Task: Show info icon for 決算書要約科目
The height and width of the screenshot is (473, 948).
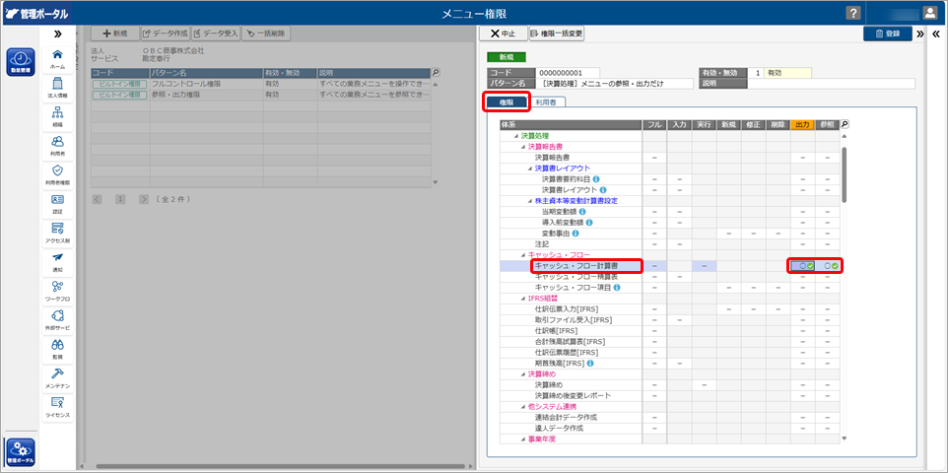Action: pyautogui.click(x=596, y=179)
